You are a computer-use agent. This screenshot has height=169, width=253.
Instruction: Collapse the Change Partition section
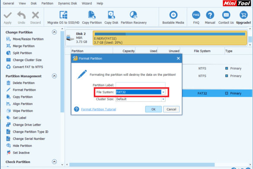coord(54,32)
